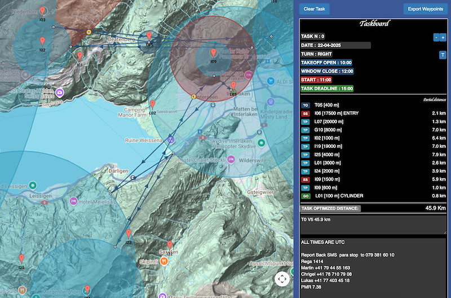Image resolution: width=451 pixels, height=298 pixels.
Task: Select the SS I06 [17500 m] ENTRY row
Action: [x=373, y=113]
